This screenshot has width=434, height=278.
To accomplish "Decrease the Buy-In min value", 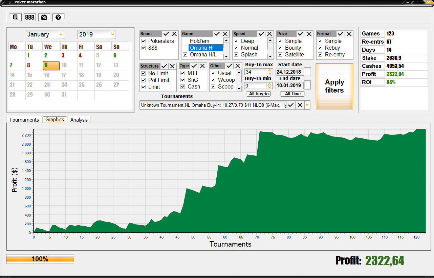I will point(270,87).
